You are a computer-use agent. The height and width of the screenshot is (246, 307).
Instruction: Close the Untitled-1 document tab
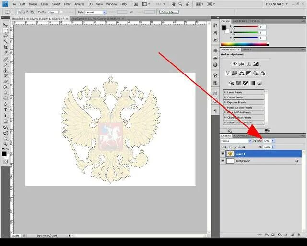click(x=67, y=19)
